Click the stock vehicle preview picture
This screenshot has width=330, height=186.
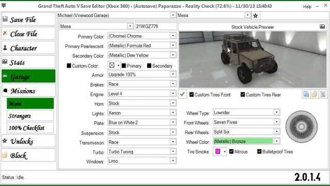click(253, 59)
